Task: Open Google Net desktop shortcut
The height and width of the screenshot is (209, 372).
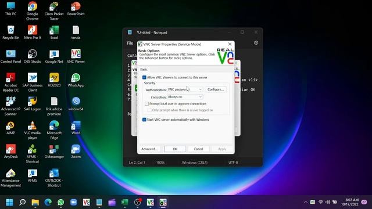Action: 54,56
